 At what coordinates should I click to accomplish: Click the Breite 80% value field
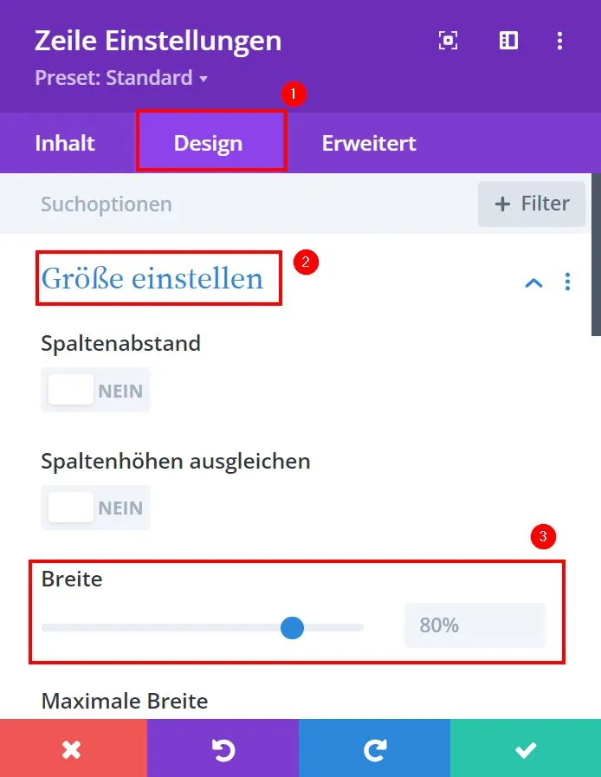[x=475, y=625]
